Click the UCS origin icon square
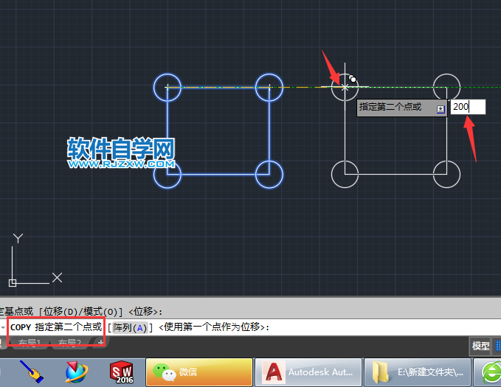This screenshot has width=501, height=387. click(x=13, y=283)
